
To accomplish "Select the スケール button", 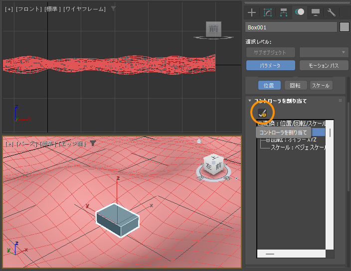I will (x=321, y=85).
